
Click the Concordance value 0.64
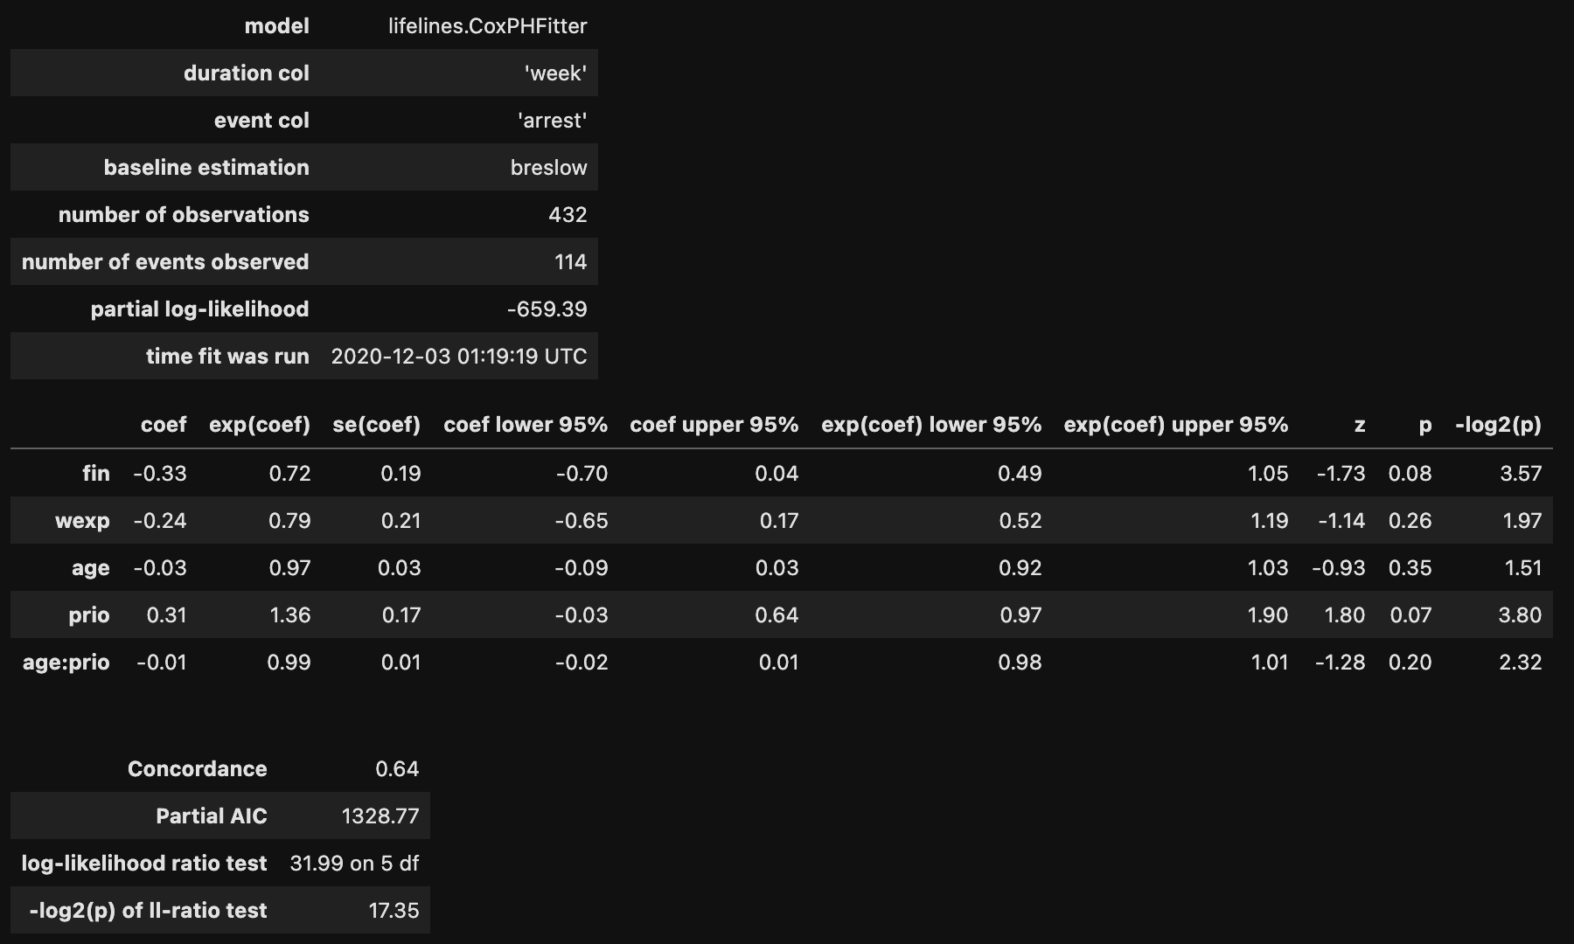(x=397, y=768)
